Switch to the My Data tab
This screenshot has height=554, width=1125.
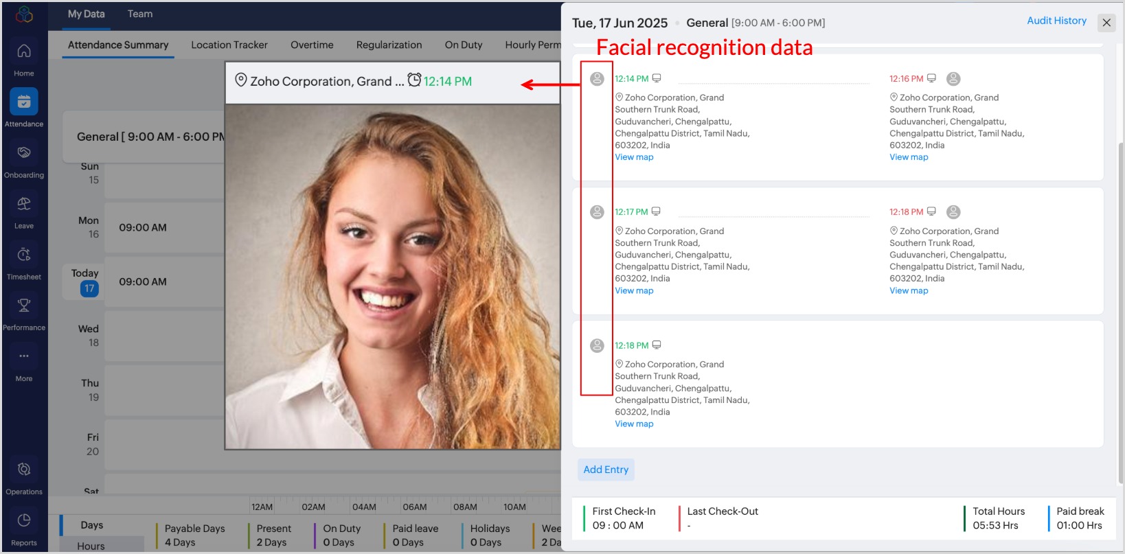[x=87, y=14]
